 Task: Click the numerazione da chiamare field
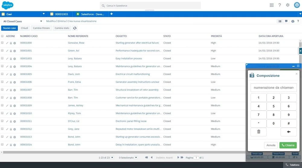274,87
